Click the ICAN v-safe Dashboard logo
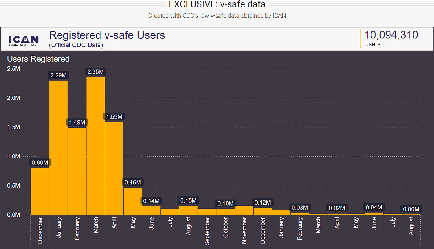Image resolution: width=434 pixels, height=249 pixels. click(x=24, y=41)
